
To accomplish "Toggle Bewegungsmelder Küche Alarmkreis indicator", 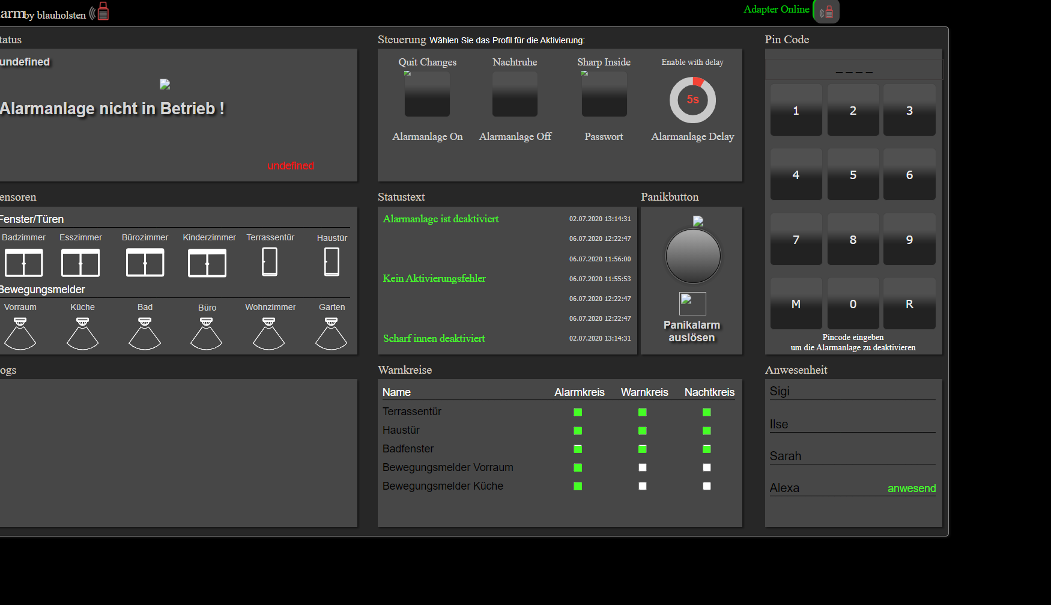I will click(x=578, y=486).
